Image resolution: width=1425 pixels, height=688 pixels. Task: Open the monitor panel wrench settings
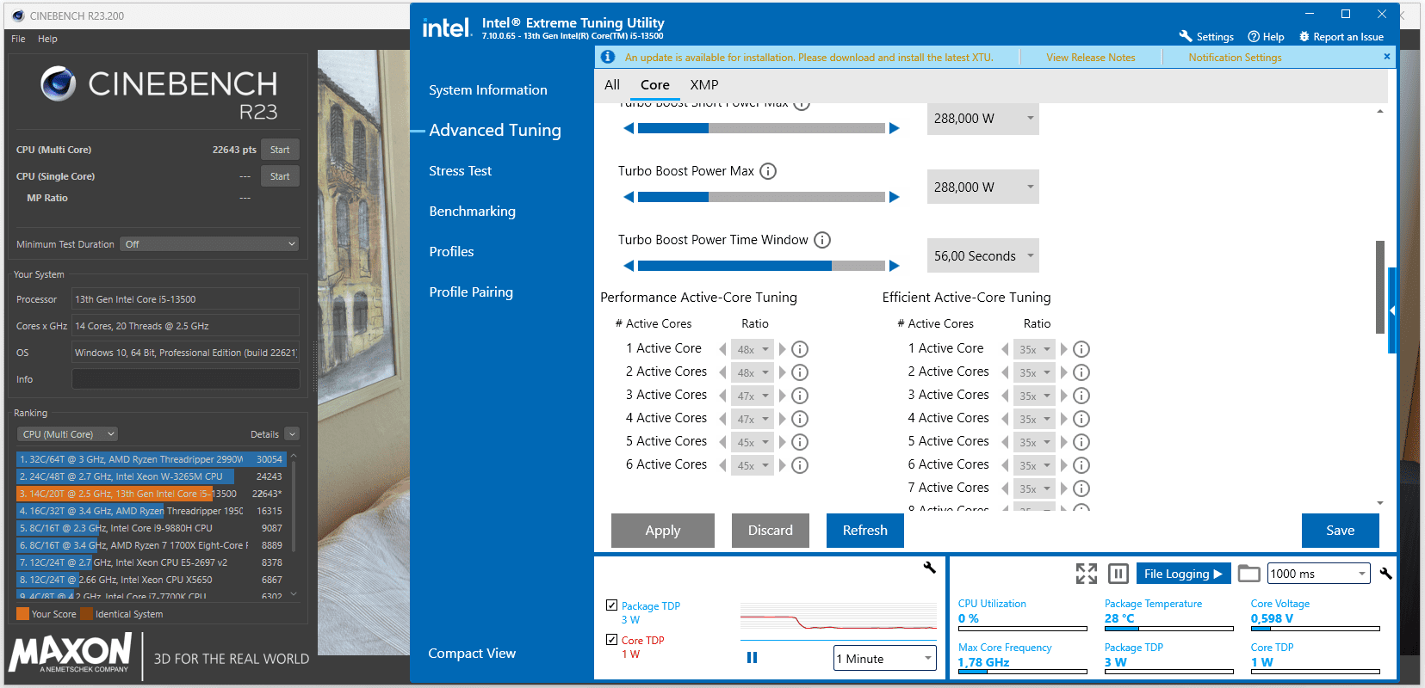(1385, 574)
